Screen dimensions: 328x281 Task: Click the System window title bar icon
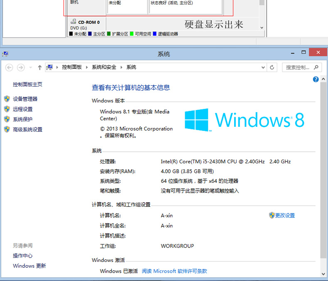click(x=5, y=54)
